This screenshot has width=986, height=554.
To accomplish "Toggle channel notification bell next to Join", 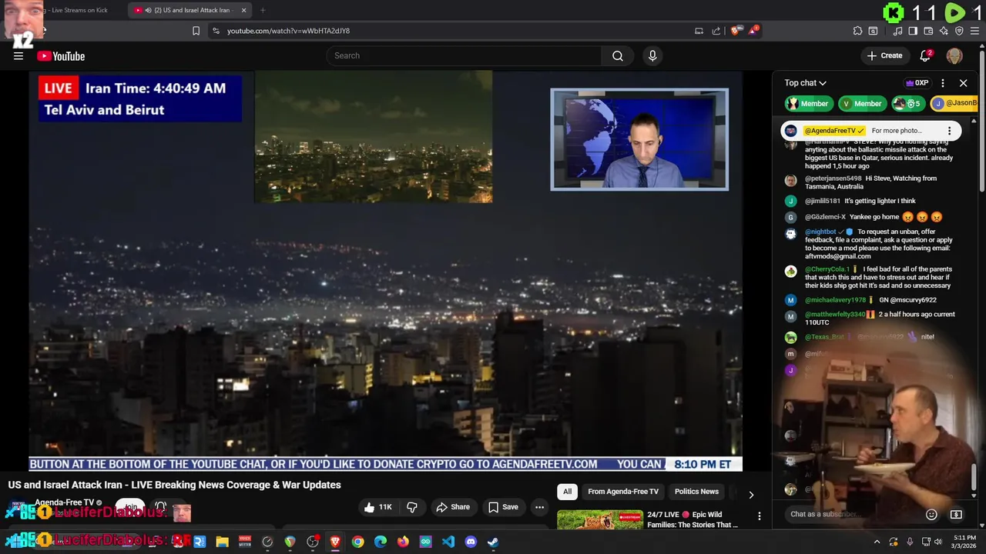I will (161, 508).
